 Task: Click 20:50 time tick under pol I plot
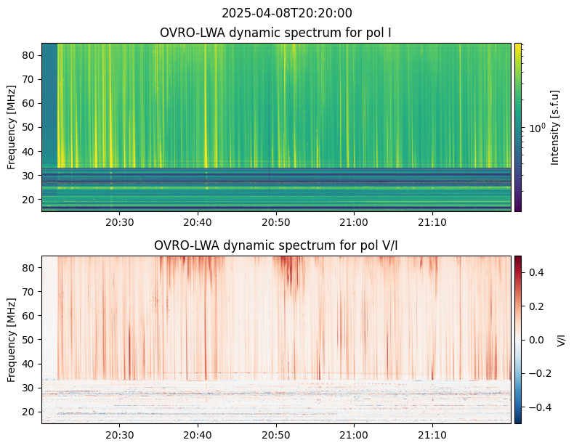pyautogui.click(x=276, y=222)
